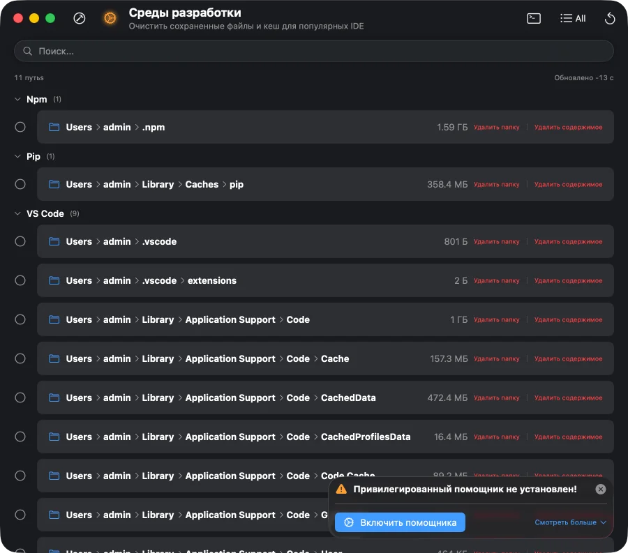Viewport: 628px width, 553px height.
Task: Collapse the Pip group
Action: (17, 156)
